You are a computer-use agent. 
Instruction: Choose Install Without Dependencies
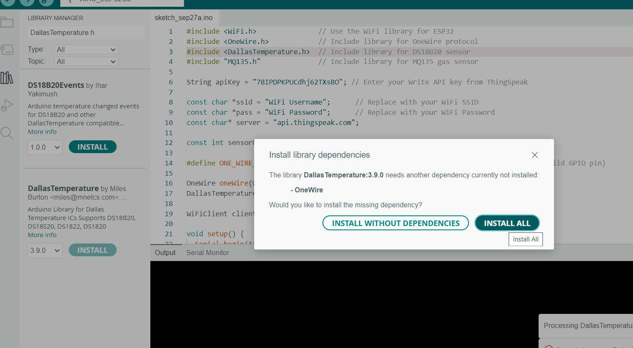tap(396, 223)
